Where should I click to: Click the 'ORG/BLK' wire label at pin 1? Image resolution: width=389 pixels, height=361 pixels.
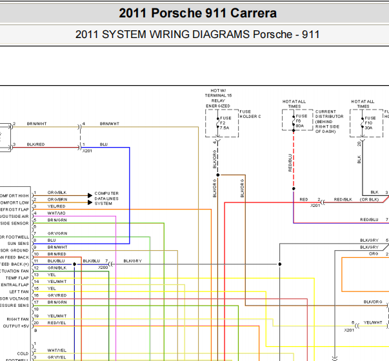click(x=57, y=193)
